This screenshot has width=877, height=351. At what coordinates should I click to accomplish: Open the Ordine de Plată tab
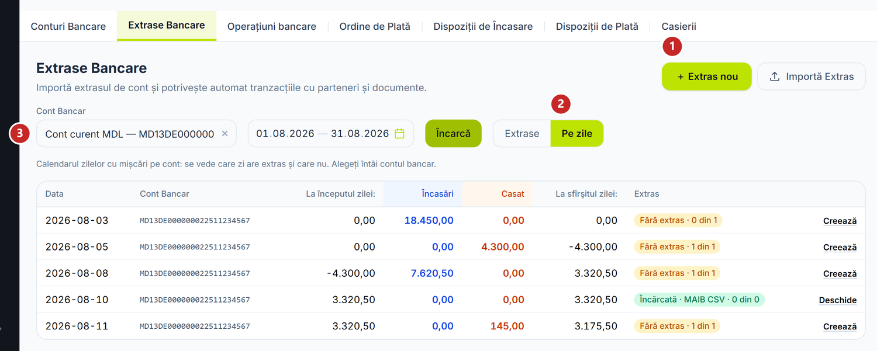[375, 26]
